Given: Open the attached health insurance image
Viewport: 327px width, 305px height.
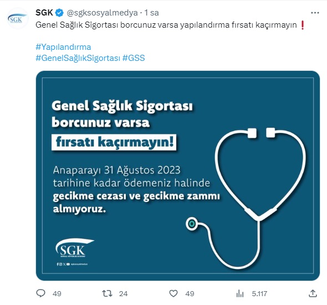Looking at the screenshot, I should point(178,175).
